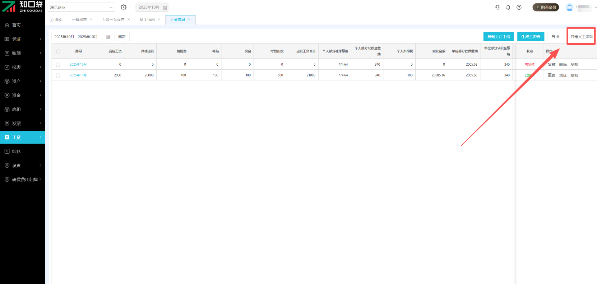Click the 自定义工资项 button
This screenshot has width=597, height=284.
(581, 37)
